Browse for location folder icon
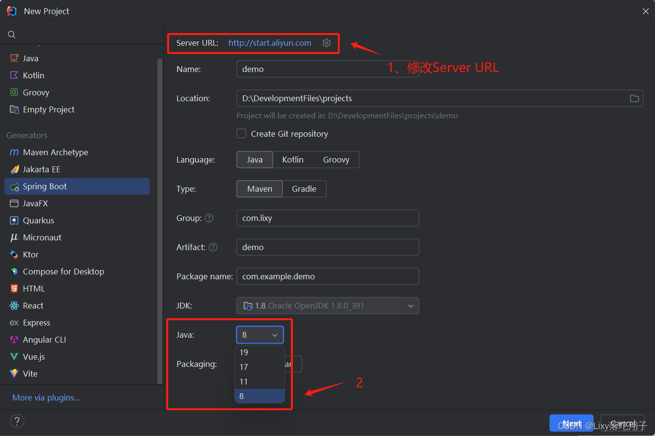Viewport: 655px width, 436px height. click(x=634, y=98)
